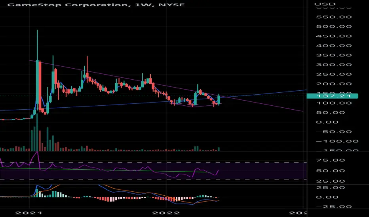The image size is (369, 217).
Task: Click the latest green candle at 137
Action: point(219,99)
